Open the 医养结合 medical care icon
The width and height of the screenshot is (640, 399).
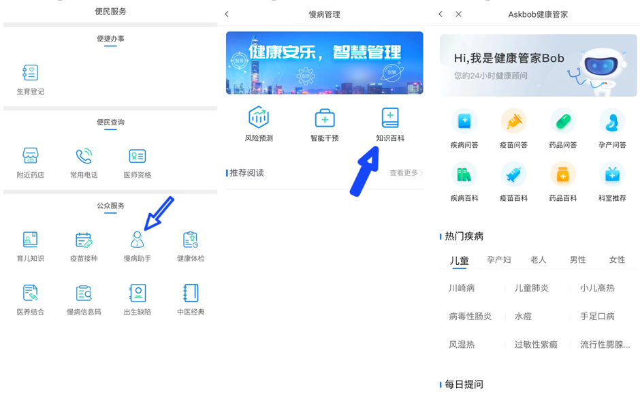coord(30,293)
